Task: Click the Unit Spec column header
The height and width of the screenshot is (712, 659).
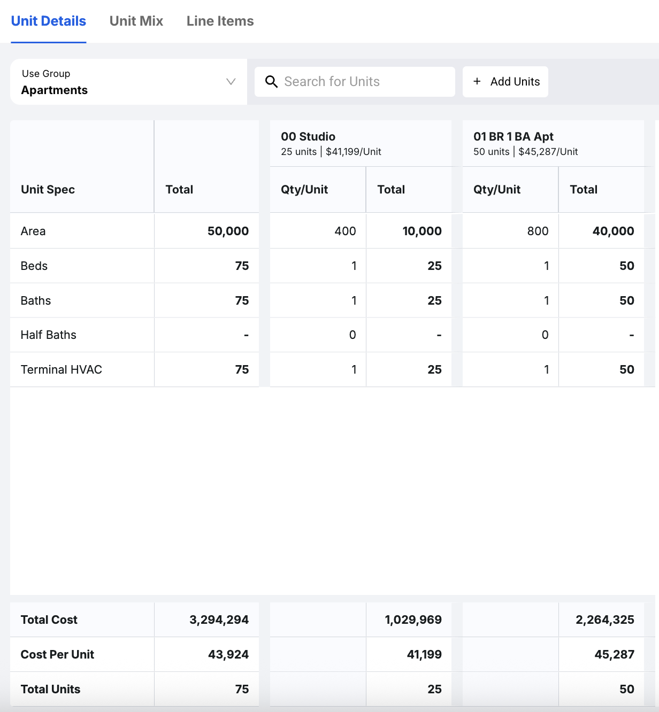Action: (x=48, y=190)
